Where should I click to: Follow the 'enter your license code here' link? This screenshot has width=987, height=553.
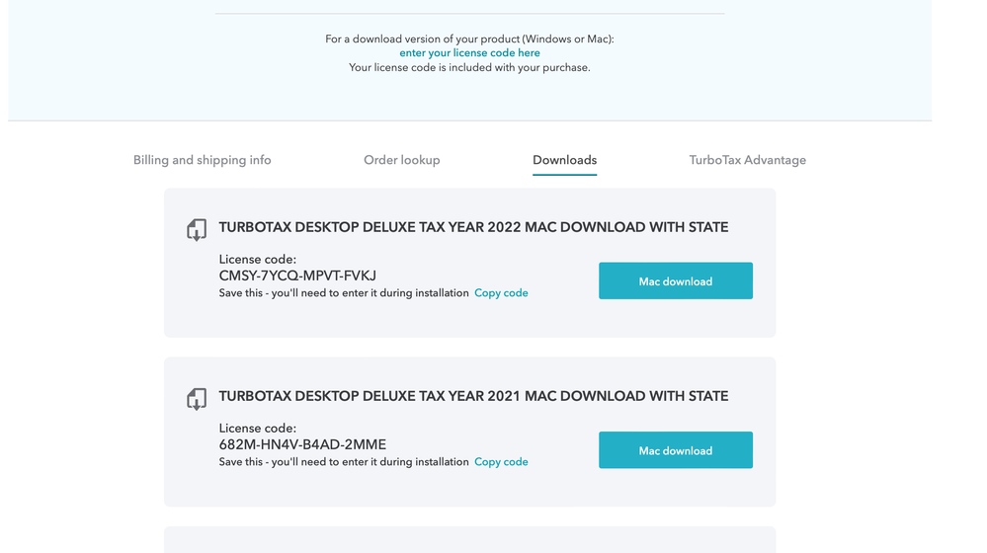pyautogui.click(x=469, y=53)
